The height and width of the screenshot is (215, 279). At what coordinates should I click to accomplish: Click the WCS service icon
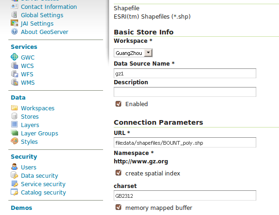click(x=14, y=66)
